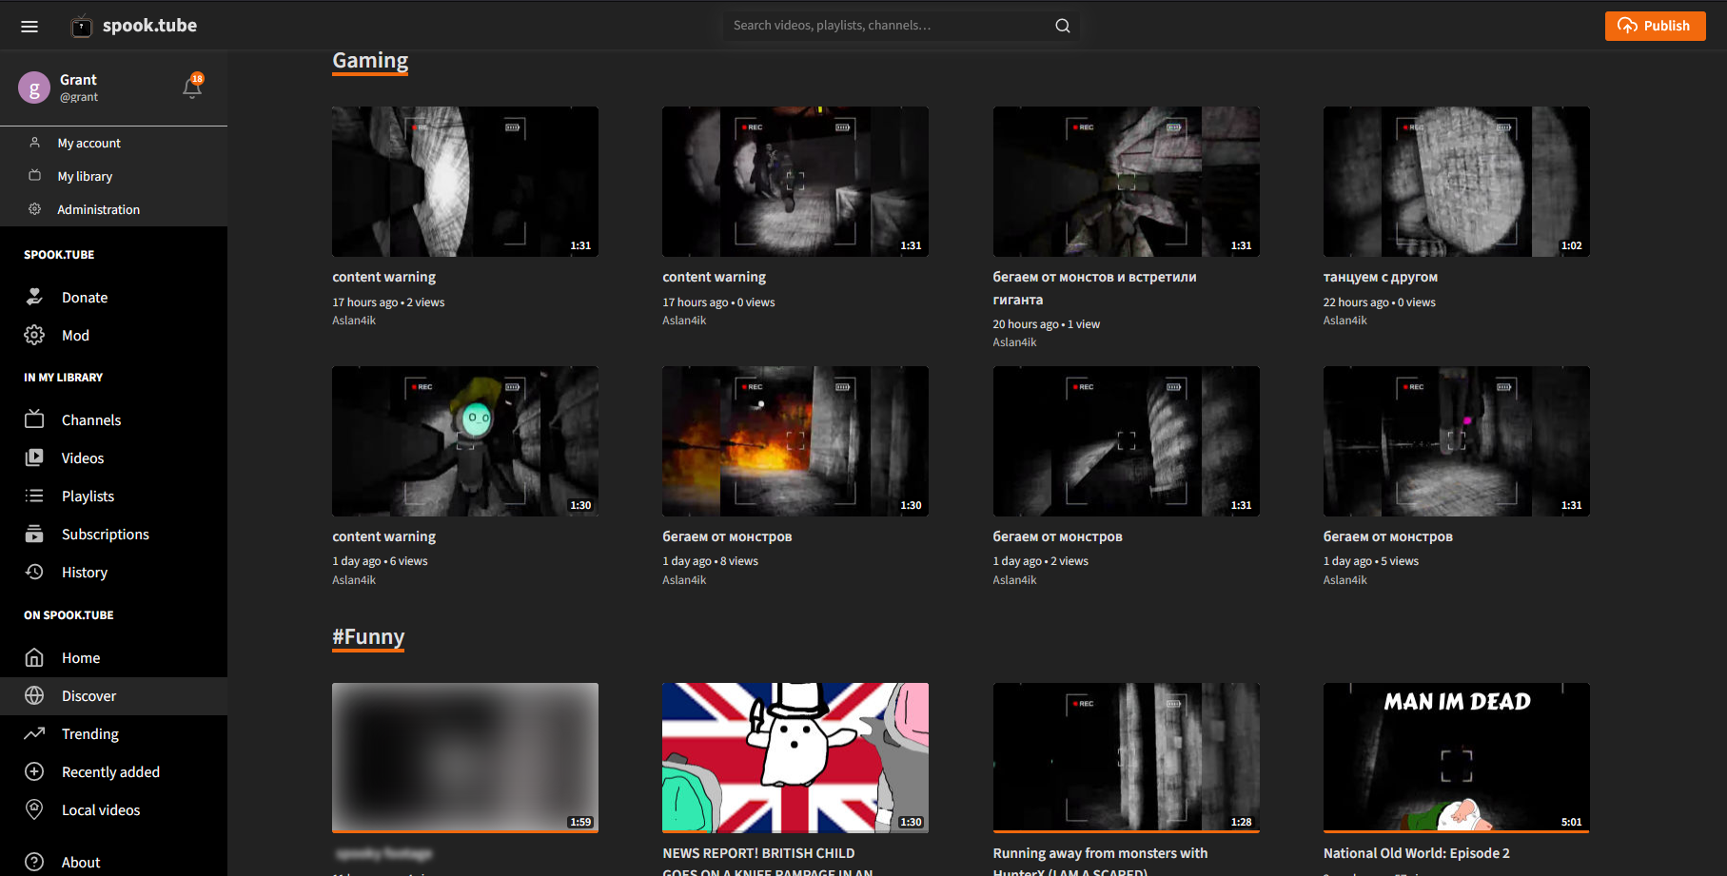Click the spook.tube logo

pos(134,26)
